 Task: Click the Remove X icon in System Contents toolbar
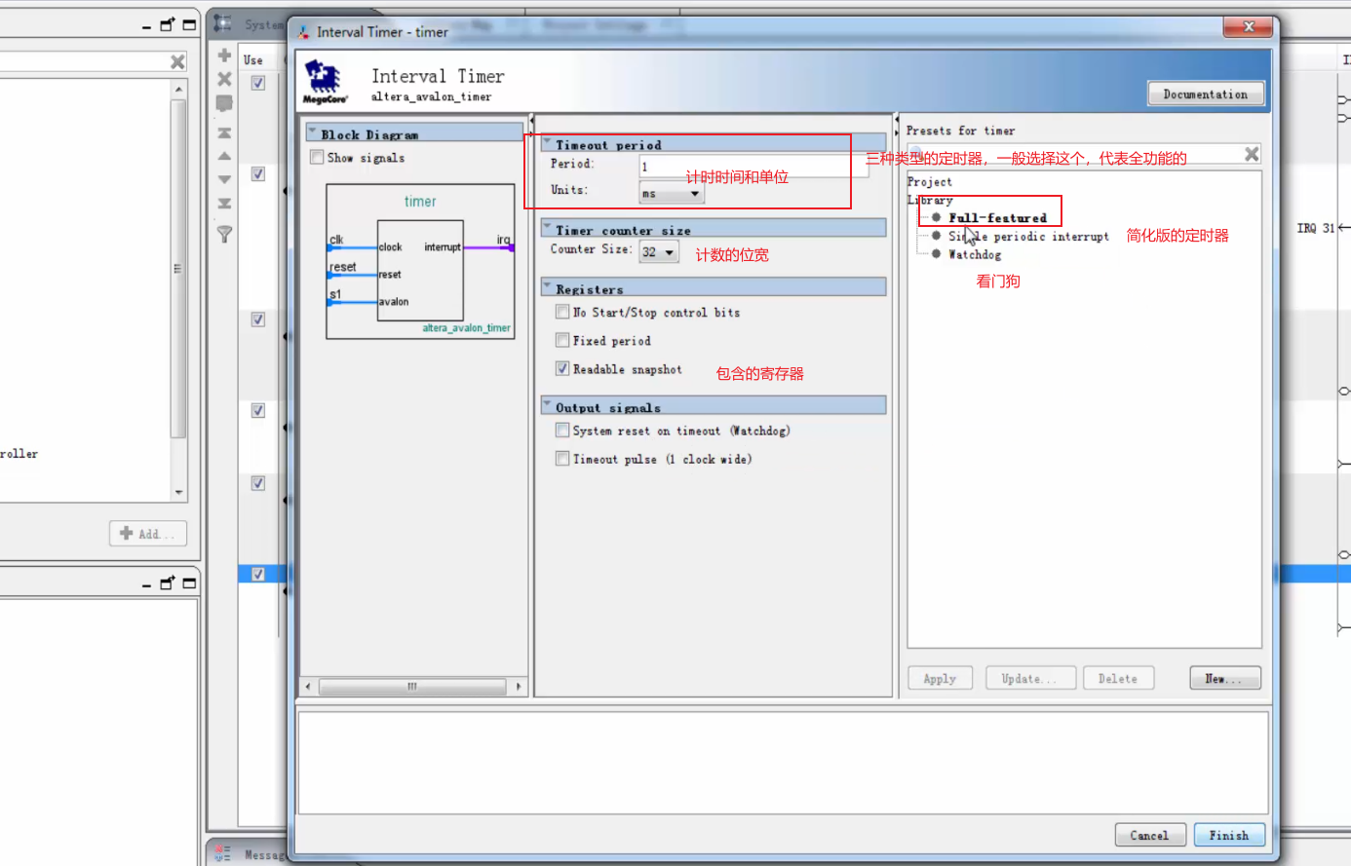224,79
